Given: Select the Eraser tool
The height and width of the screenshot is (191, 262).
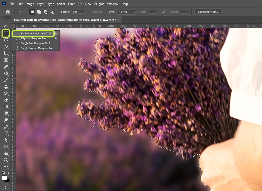Looking at the screenshot, I should (6, 100).
